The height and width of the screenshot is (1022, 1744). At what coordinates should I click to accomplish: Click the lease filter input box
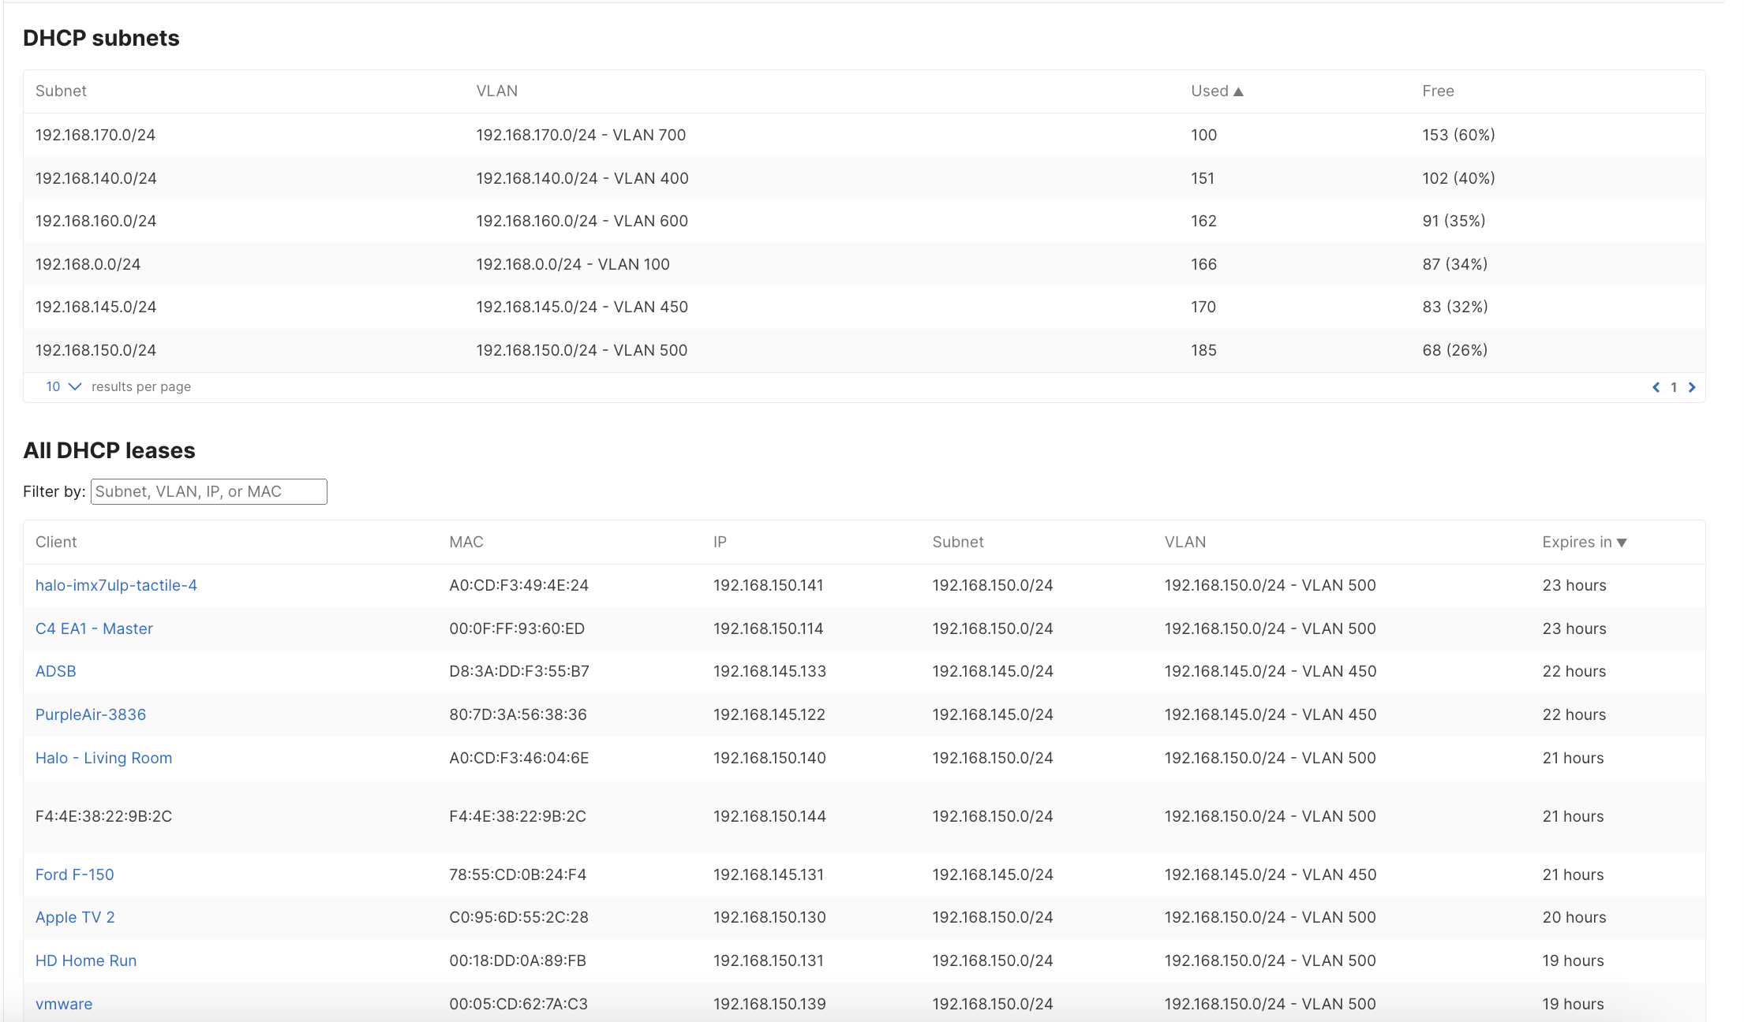208,491
